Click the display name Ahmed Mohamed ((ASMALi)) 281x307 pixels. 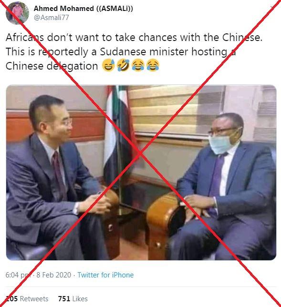83,9
